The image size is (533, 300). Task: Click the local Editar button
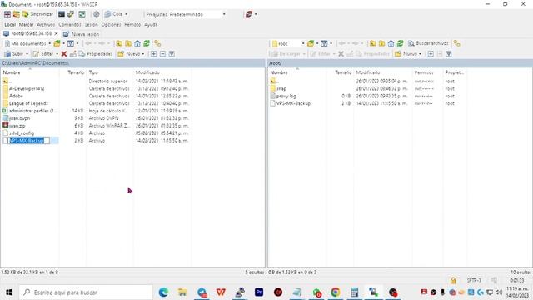pos(43,53)
